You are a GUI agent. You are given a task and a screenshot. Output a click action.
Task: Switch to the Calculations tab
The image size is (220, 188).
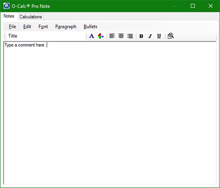click(30, 17)
